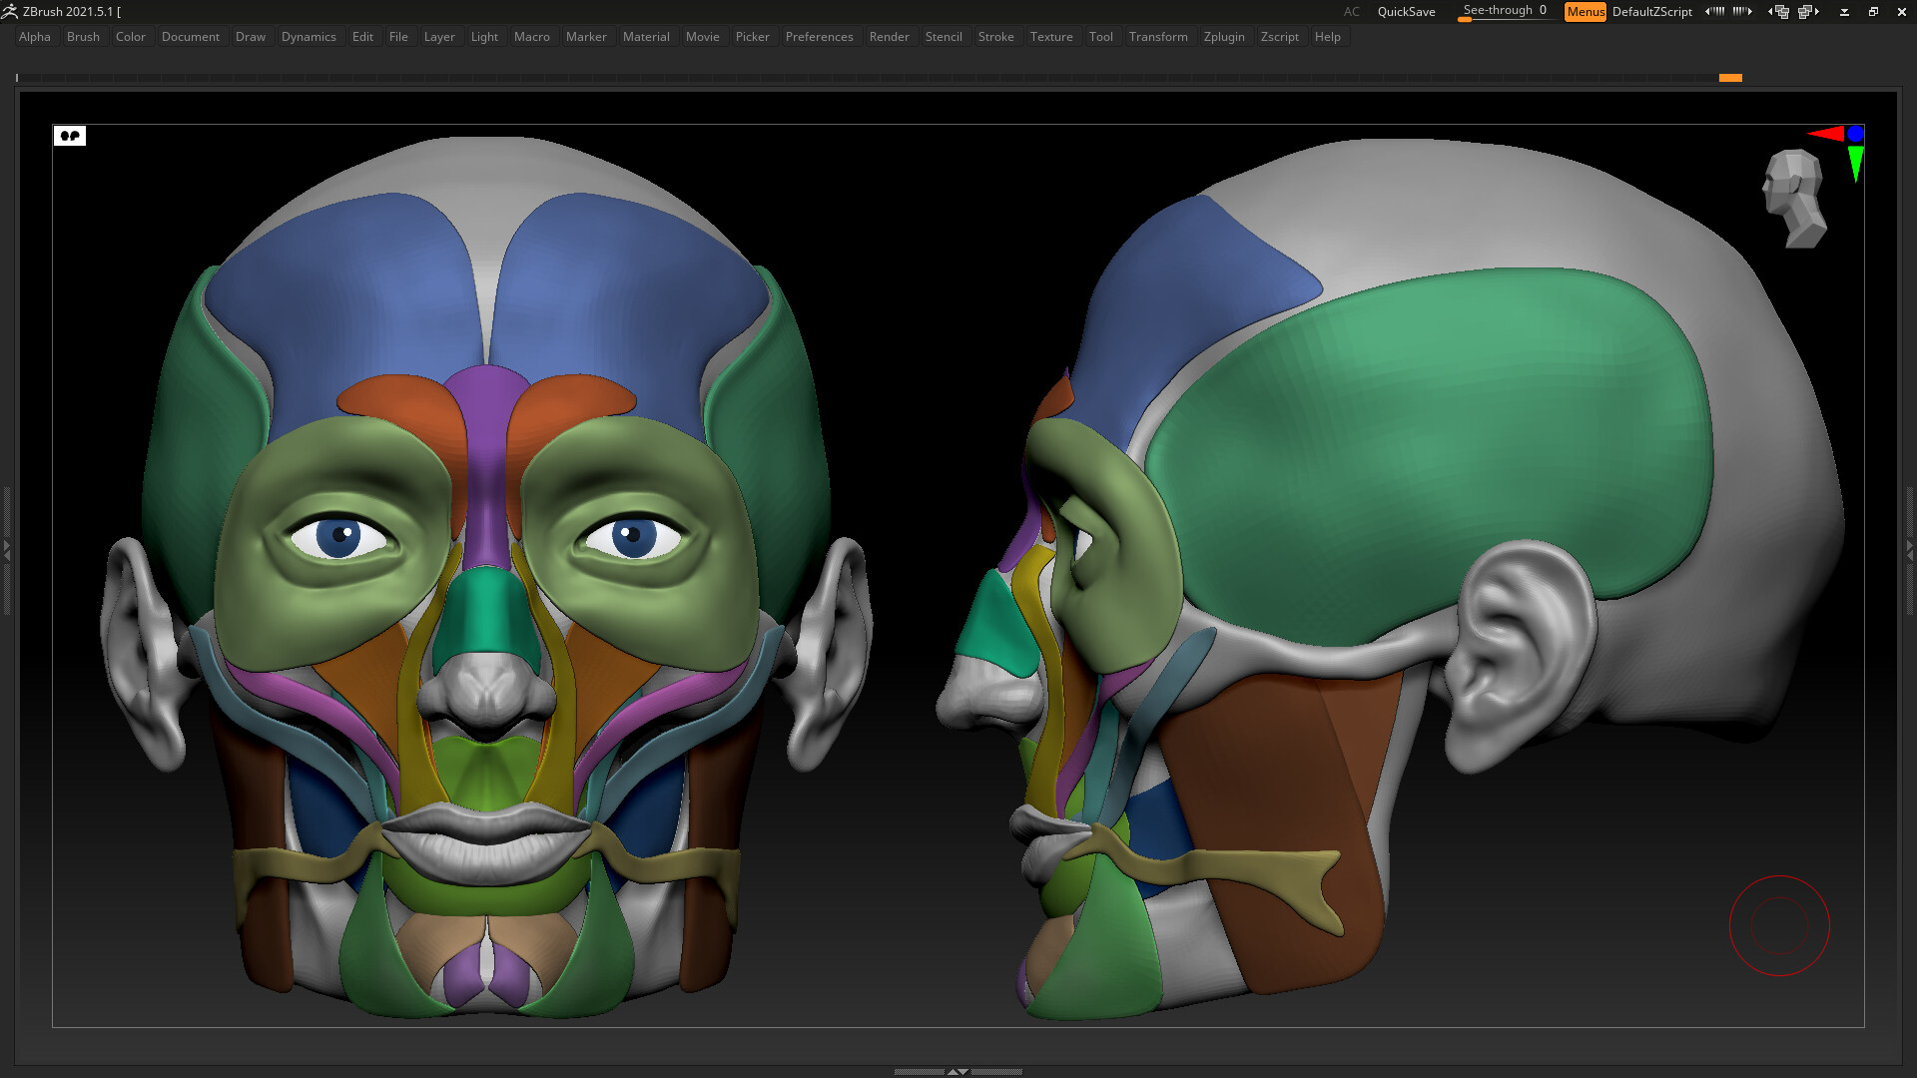Click the orange canvas scrollbar thumb
The width and height of the screenshot is (1917, 1078).
1730,77
